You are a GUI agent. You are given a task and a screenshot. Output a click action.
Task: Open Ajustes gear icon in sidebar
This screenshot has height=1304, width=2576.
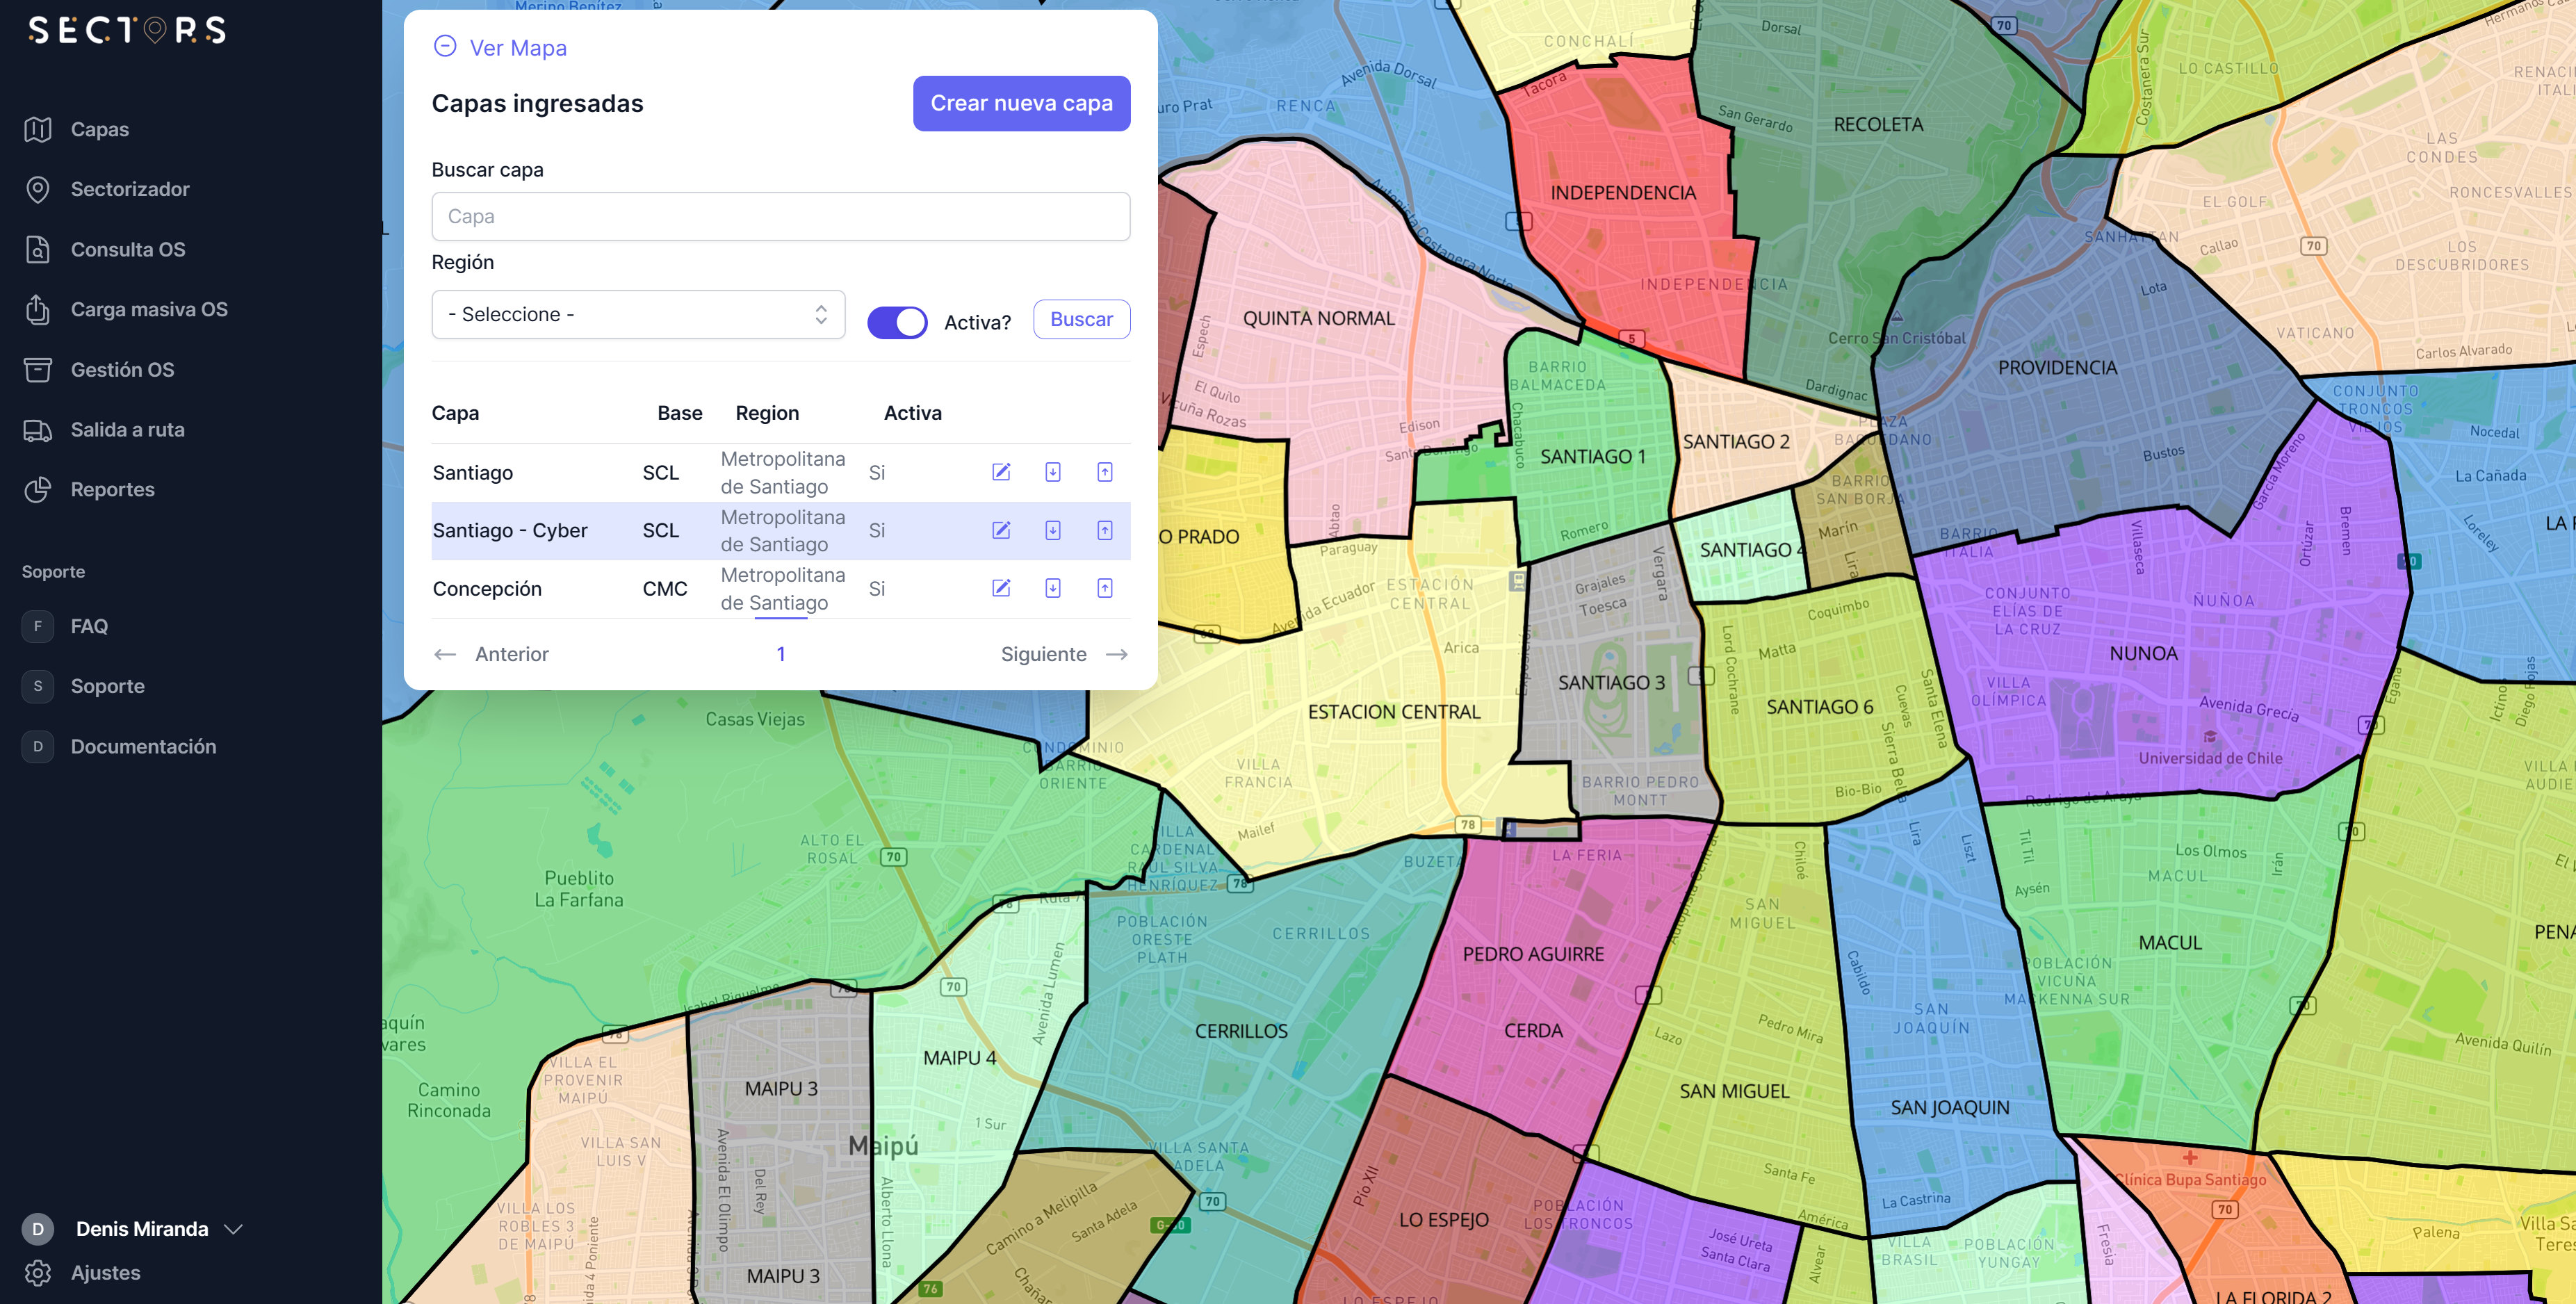pyautogui.click(x=38, y=1272)
